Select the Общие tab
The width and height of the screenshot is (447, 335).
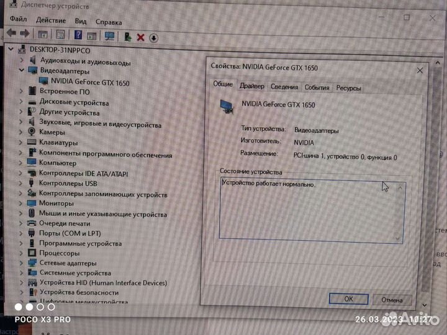pos(223,84)
